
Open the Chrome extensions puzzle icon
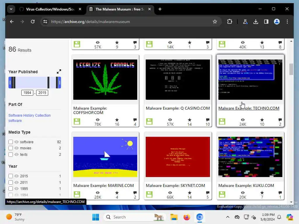[230, 22]
